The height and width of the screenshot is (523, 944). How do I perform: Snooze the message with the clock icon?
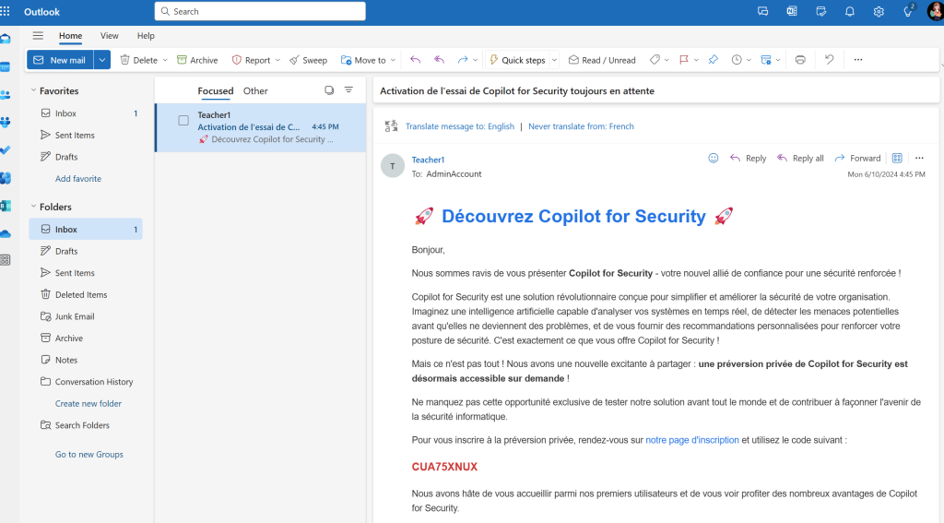pos(737,60)
